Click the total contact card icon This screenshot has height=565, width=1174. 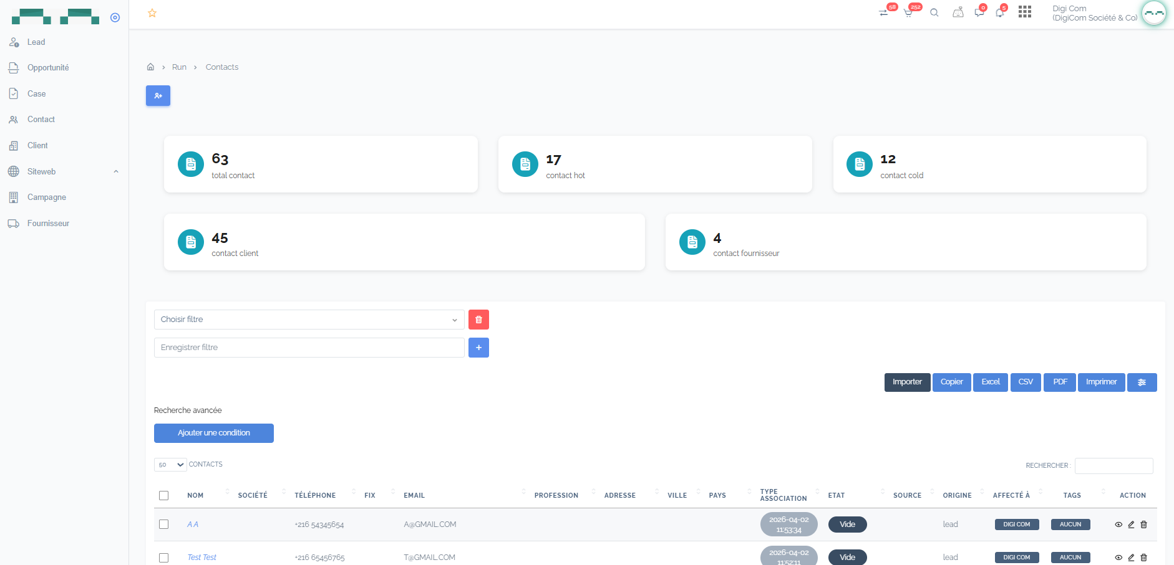pos(191,164)
